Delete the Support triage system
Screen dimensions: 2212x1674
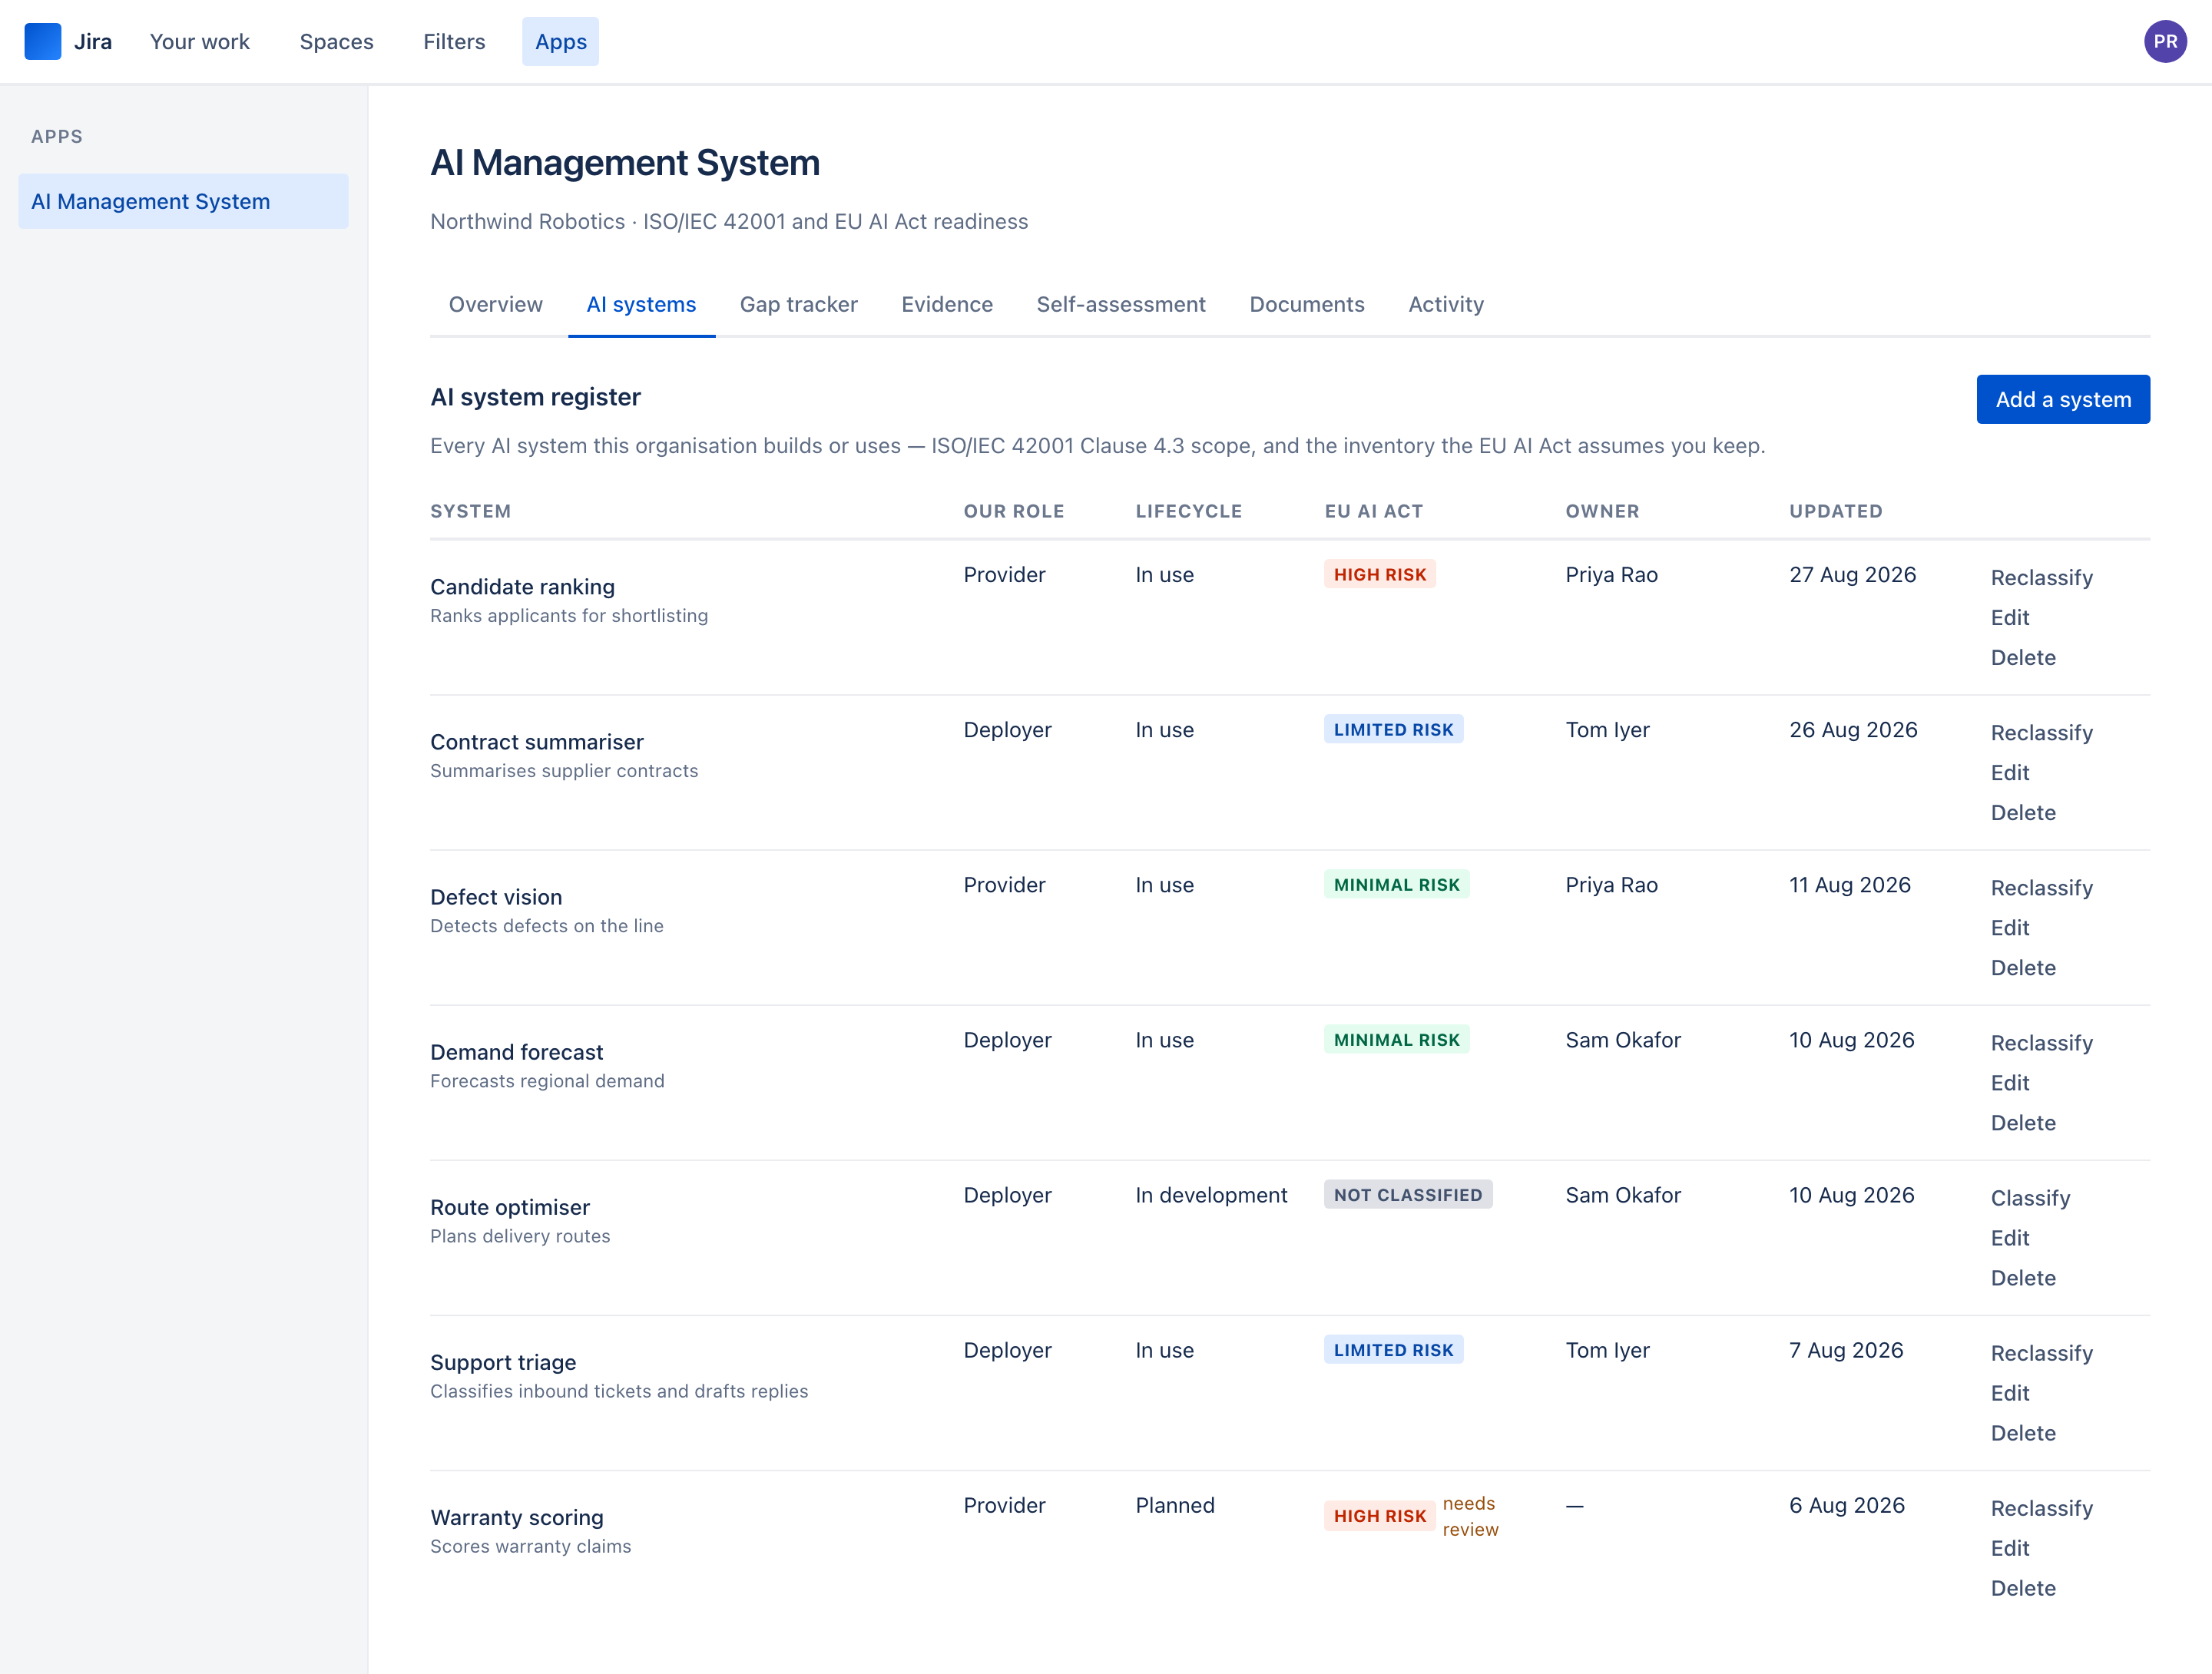(2023, 1433)
